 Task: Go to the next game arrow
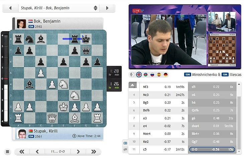107,8
